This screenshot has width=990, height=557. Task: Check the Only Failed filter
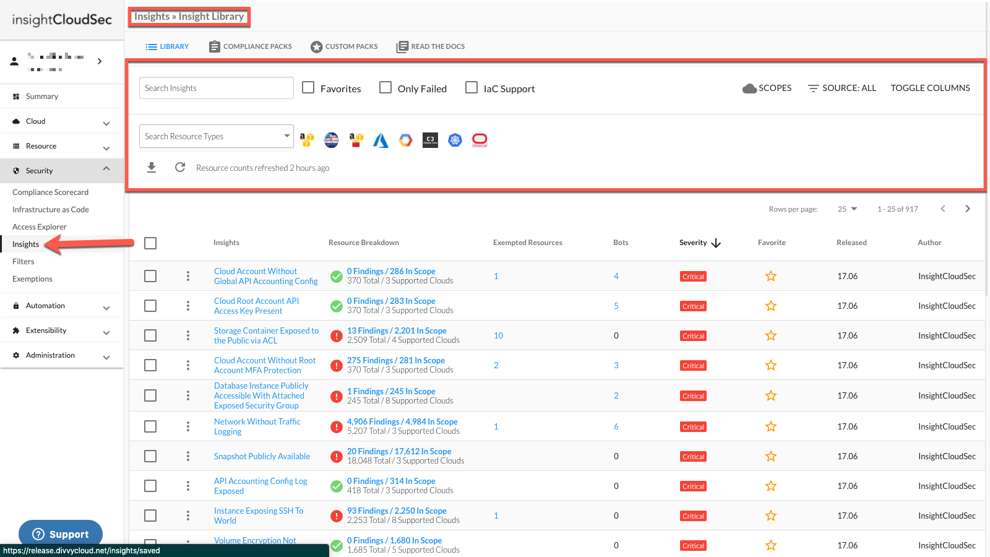tap(385, 88)
